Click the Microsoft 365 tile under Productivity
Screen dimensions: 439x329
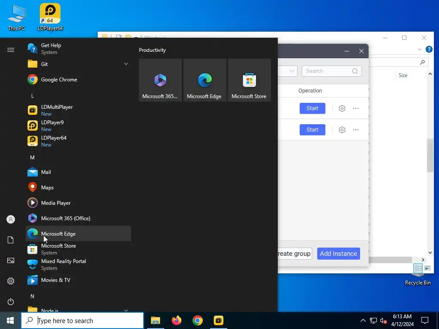tap(160, 80)
